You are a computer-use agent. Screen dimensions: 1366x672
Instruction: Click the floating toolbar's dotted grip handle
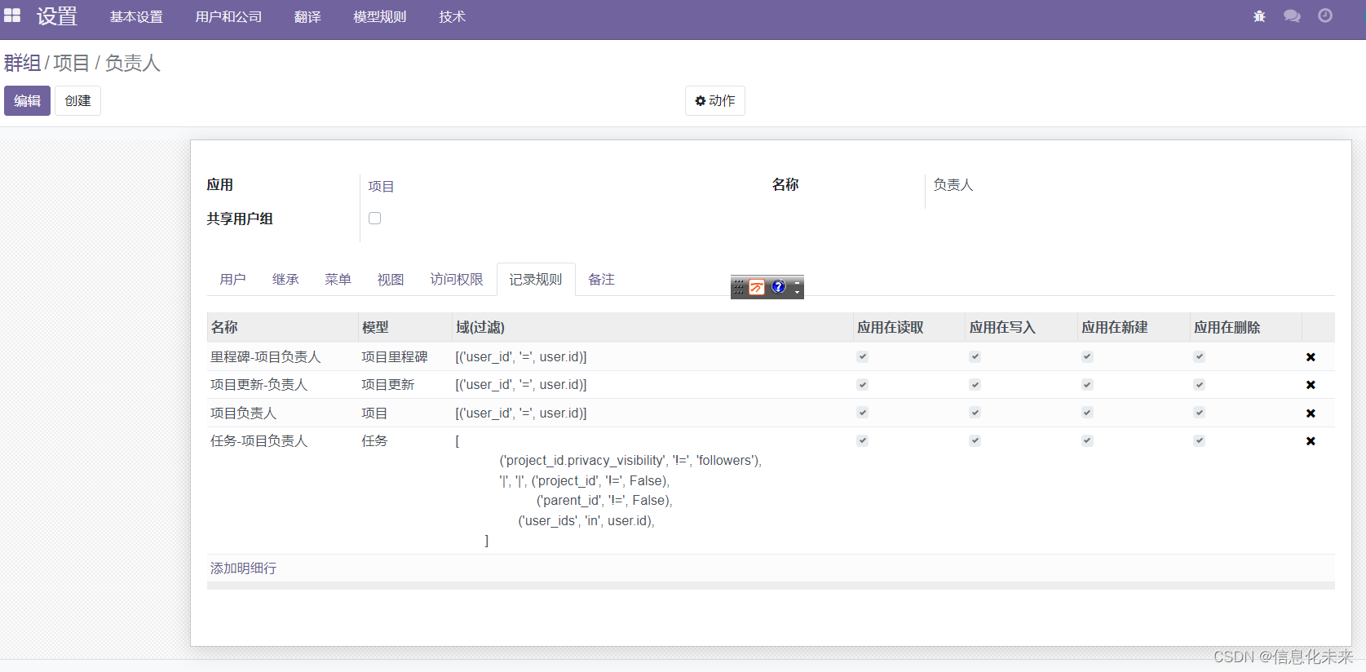tap(739, 287)
